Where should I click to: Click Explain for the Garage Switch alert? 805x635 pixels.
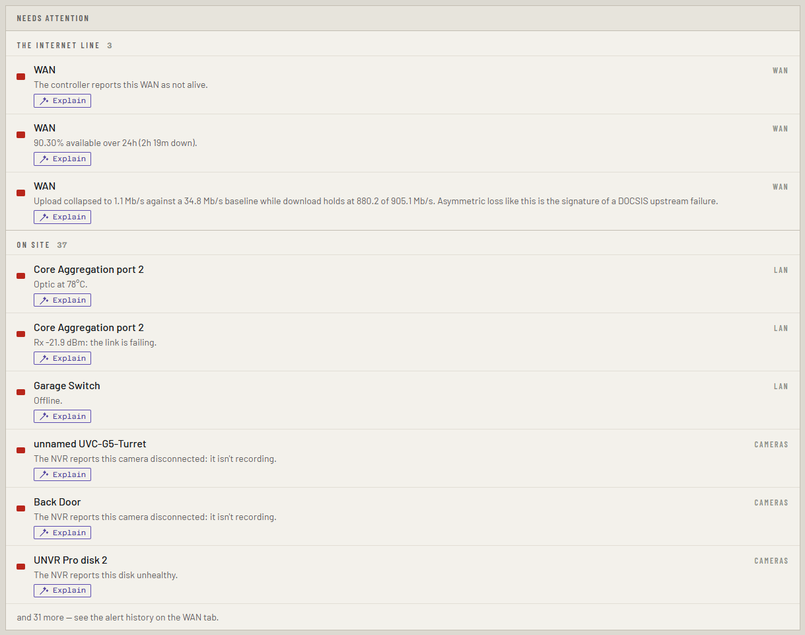pyautogui.click(x=62, y=416)
